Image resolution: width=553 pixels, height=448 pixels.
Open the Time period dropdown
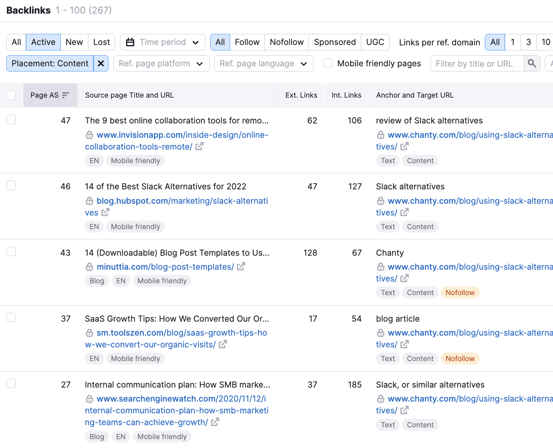pyautogui.click(x=163, y=42)
